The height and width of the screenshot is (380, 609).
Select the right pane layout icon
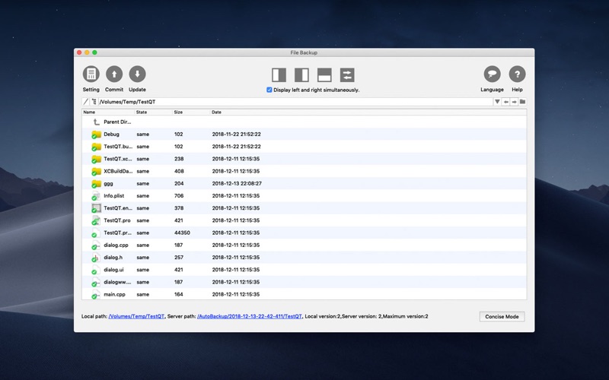(301, 74)
